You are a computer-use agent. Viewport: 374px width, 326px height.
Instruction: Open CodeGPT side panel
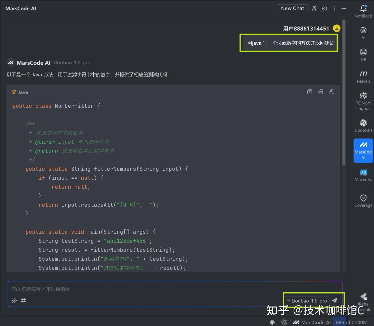tap(363, 125)
